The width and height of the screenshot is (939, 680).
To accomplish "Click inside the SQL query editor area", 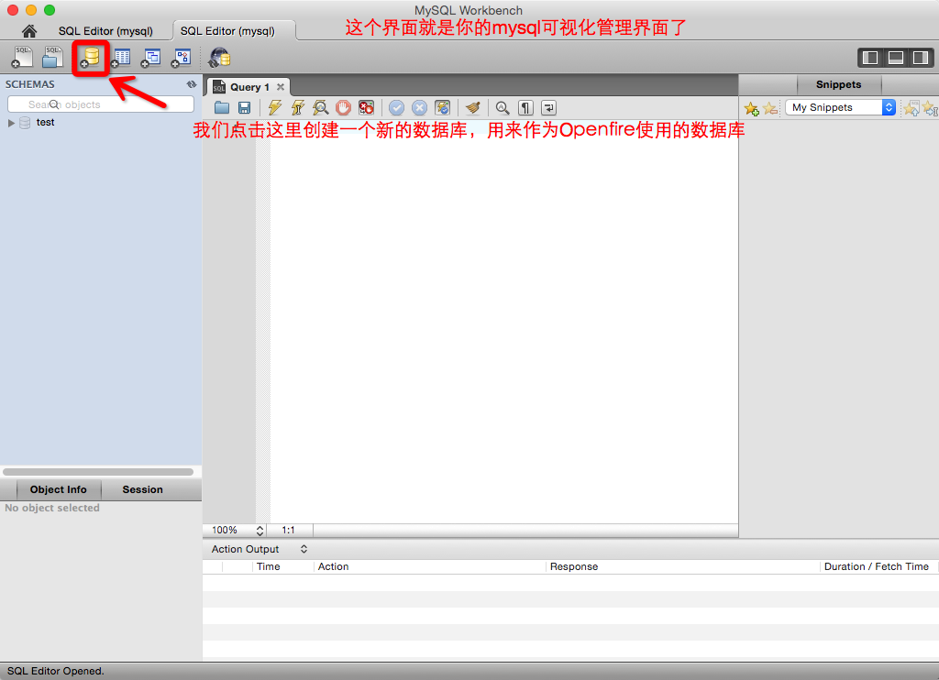I will 503,324.
